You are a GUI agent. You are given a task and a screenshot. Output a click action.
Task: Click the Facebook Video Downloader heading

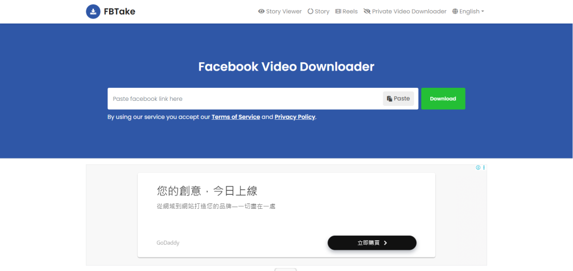click(286, 67)
